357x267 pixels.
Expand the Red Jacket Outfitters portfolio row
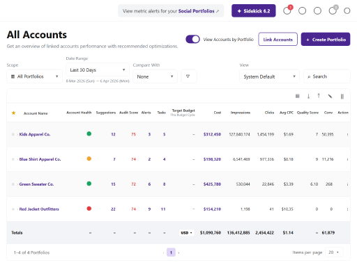tap(17, 209)
